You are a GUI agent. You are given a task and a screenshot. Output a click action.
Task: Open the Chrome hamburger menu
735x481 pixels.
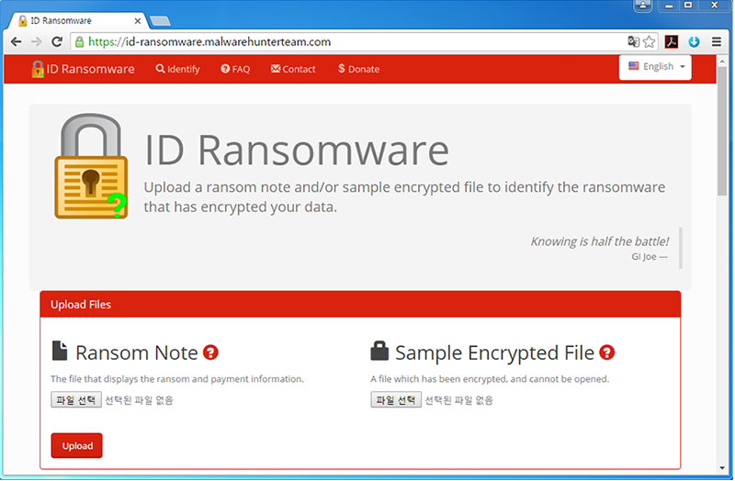pyautogui.click(x=717, y=41)
